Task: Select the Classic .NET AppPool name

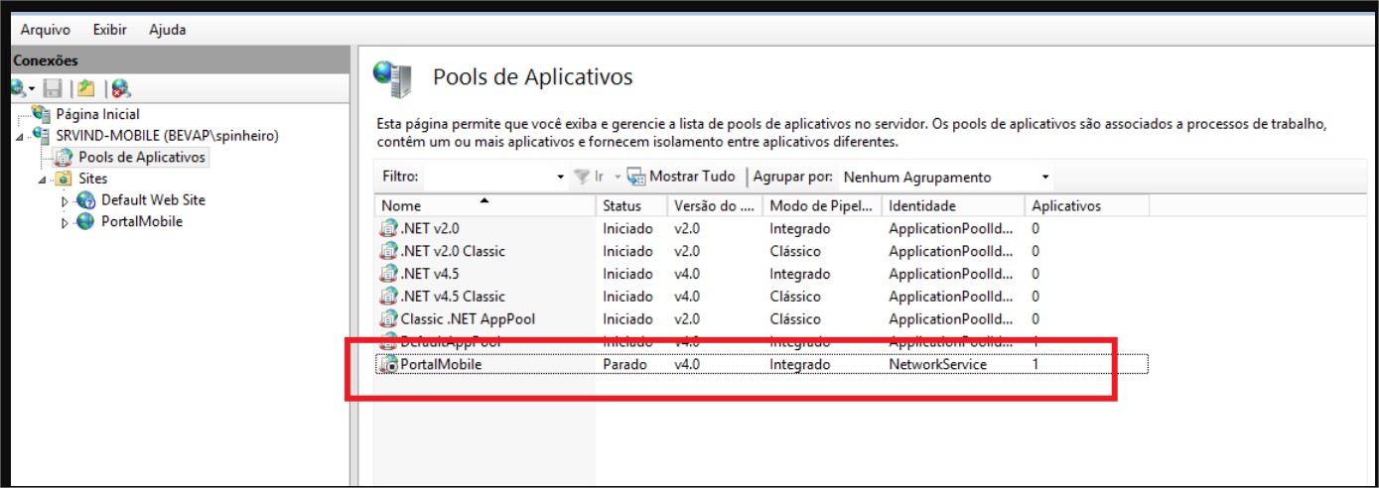Action: point(468,319)
